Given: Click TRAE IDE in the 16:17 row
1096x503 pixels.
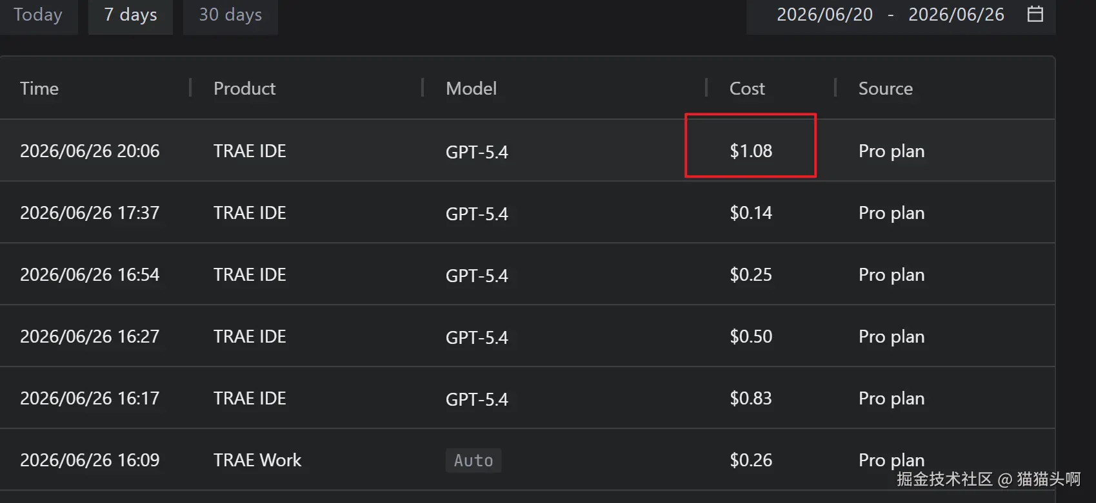Looking at the screenshot, I should click(250, 398).
